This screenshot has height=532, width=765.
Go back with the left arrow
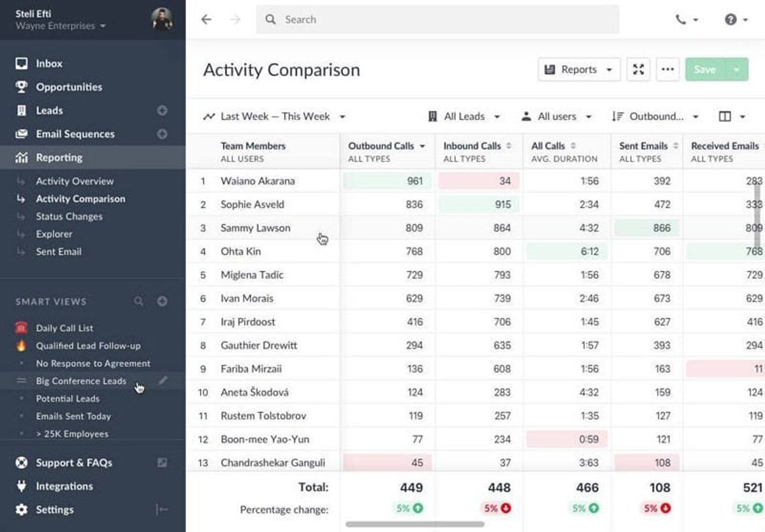pyautogui.click(x=206, y=20)
